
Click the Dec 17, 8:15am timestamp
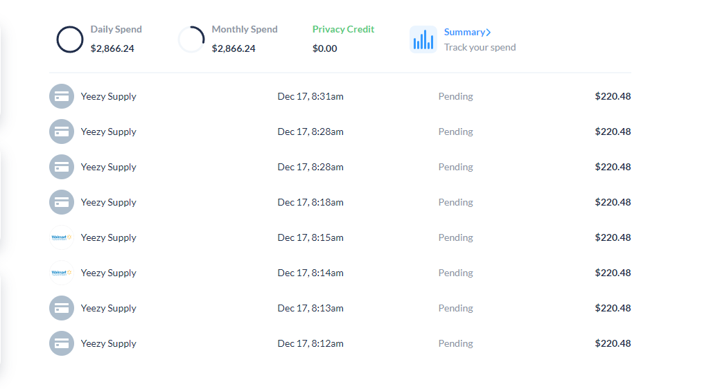310,237
